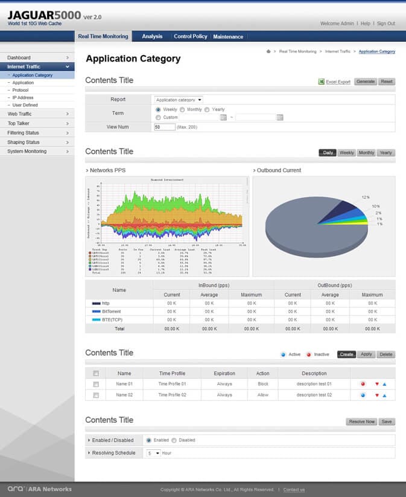Click the red Inactive legend icon
Image resolution: width=406 pixels, height=497 pixels.
(x=309, y=354)
